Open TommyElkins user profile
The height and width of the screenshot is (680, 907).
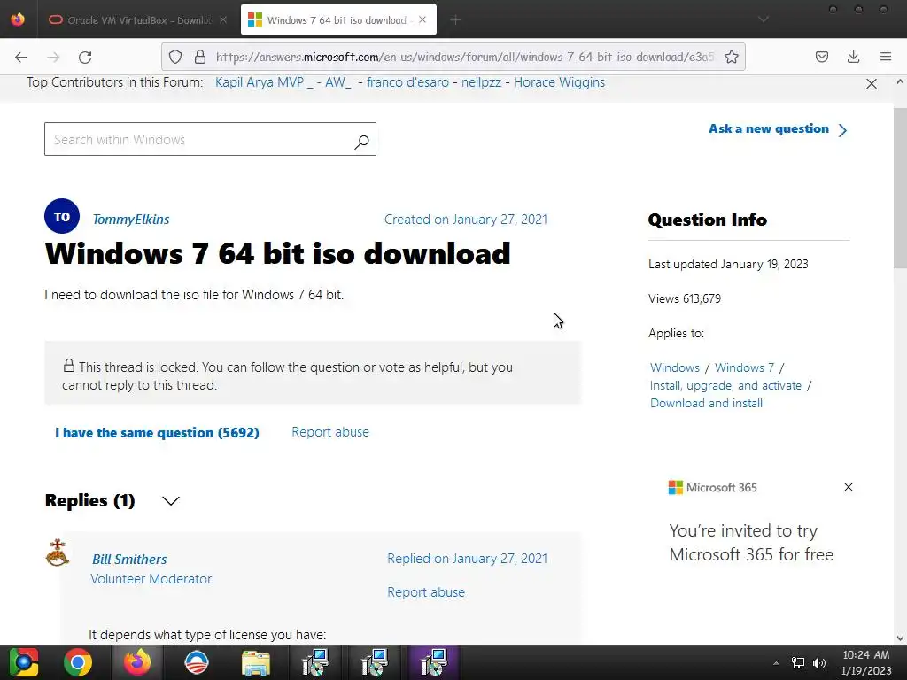tap(131, 220)
